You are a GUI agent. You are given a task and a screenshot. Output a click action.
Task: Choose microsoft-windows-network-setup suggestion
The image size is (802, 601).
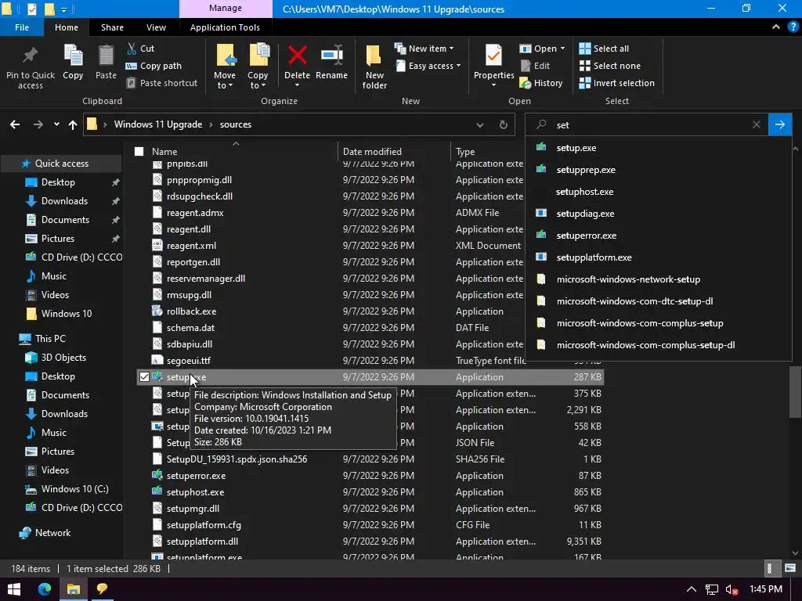[x=658, y=279]
